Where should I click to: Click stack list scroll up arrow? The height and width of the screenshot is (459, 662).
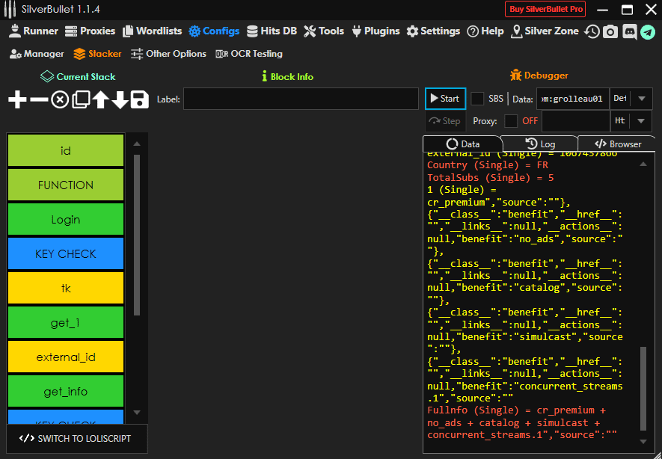click(137, 144)
